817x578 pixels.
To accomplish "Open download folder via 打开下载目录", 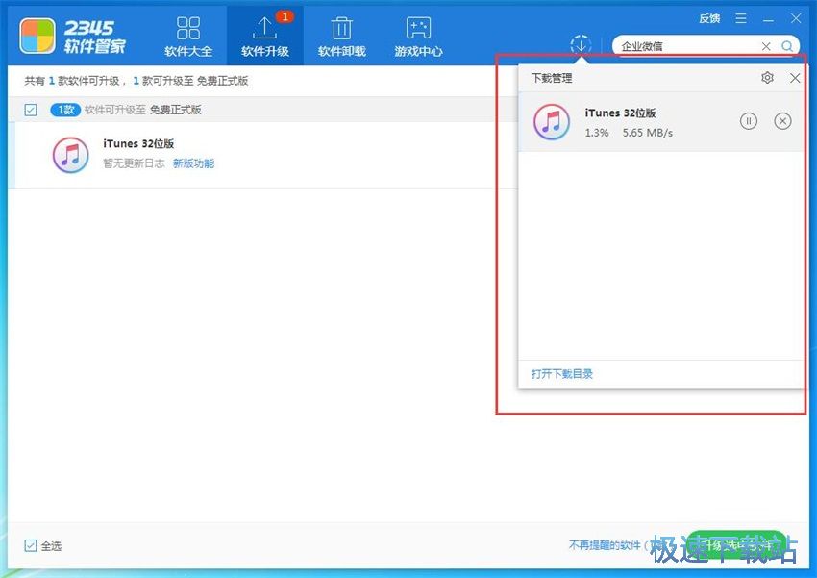I will click(x=561, y=374).
